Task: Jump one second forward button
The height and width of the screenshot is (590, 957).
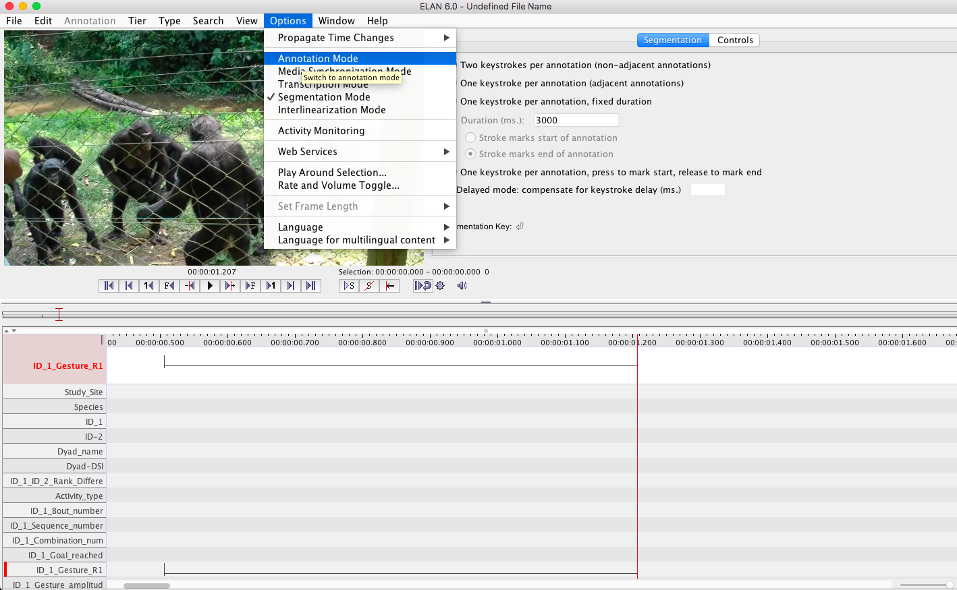Action: (271, 286)
